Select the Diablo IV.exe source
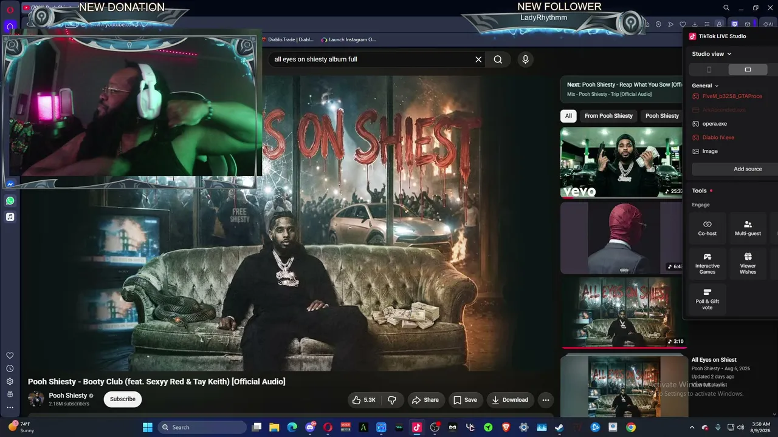This screenshot has width=778, height=437. pyautogui.click(x=714, y=137)
